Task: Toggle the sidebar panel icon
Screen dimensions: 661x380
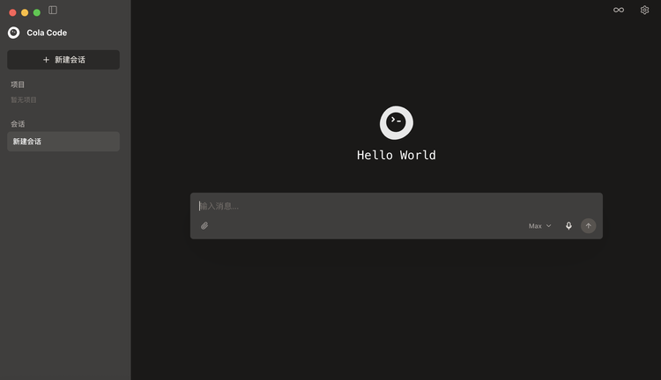Action: [x=53, y=10]
